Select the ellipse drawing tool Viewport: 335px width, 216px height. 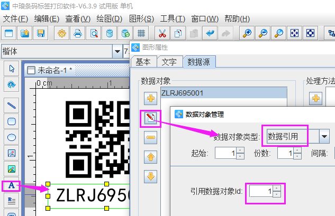pyautogui.click(x=11, y=137)
